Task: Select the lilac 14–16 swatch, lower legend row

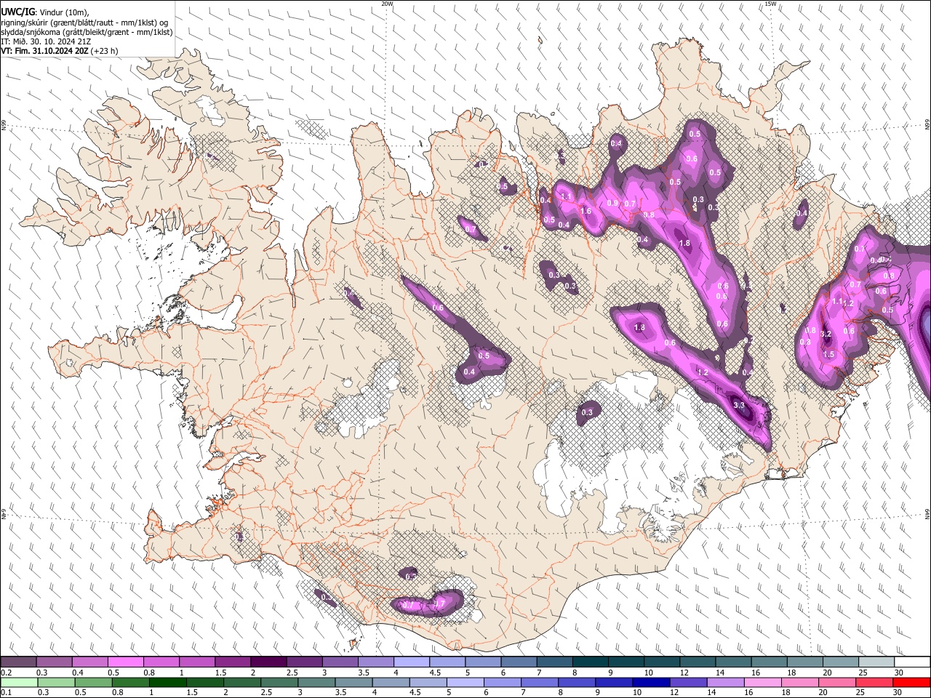Action: point(726,682)
